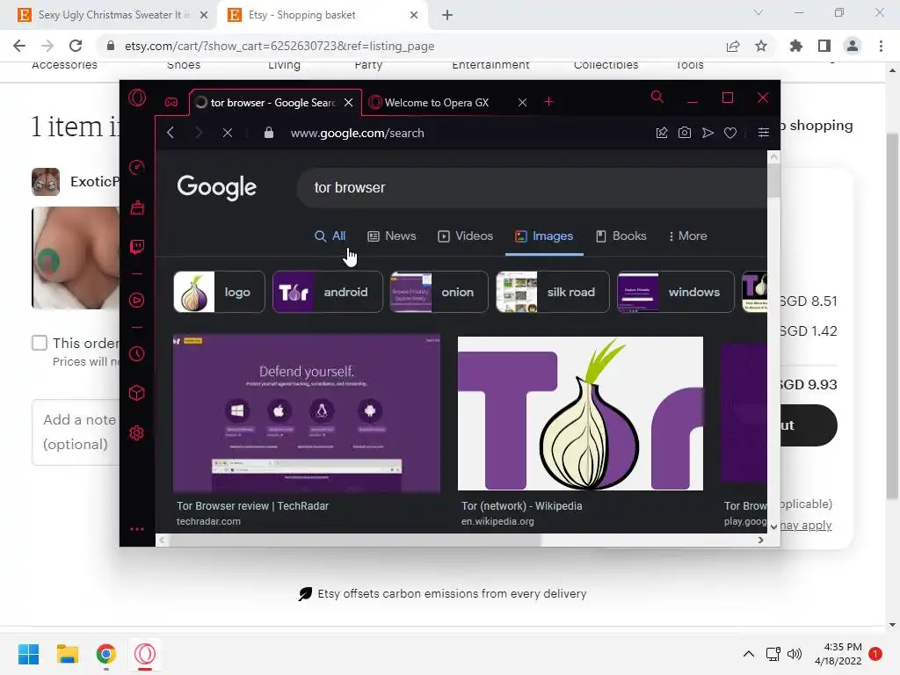900x675 pixels.
Task: Click Opera address bar www.google.com/search
Action: 357,134
